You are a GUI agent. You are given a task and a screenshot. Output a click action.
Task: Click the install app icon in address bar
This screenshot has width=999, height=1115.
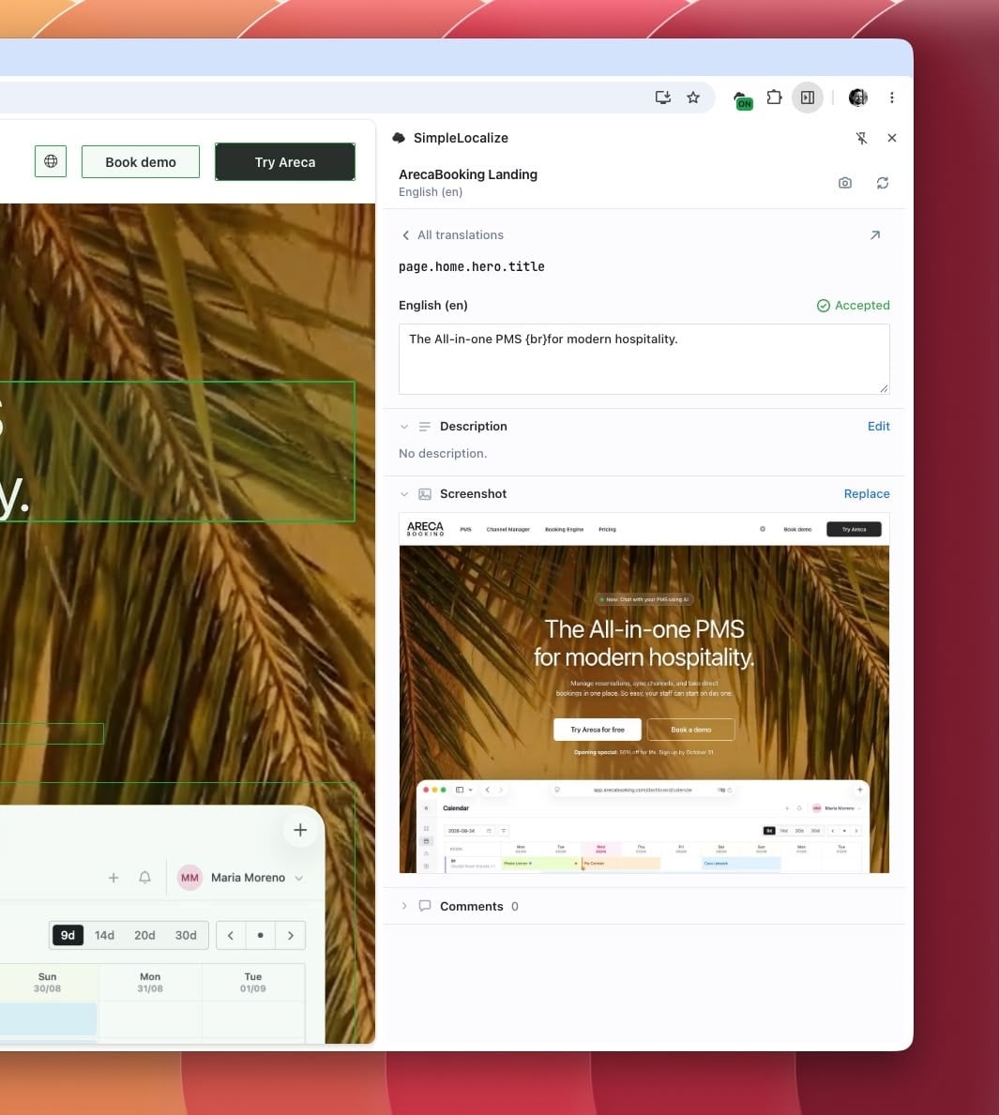pos(662,98)
